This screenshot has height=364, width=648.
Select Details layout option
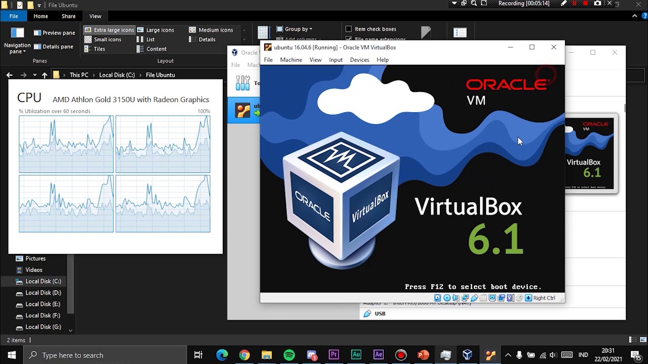(202, 39)
